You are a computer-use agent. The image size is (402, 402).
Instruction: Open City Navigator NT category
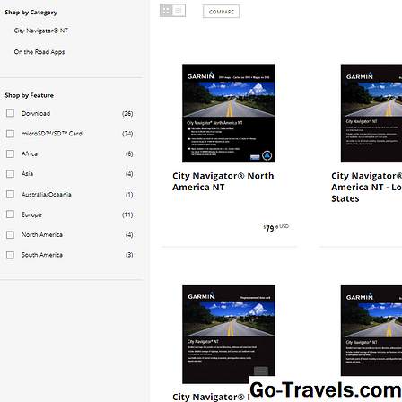coord(41,31)
